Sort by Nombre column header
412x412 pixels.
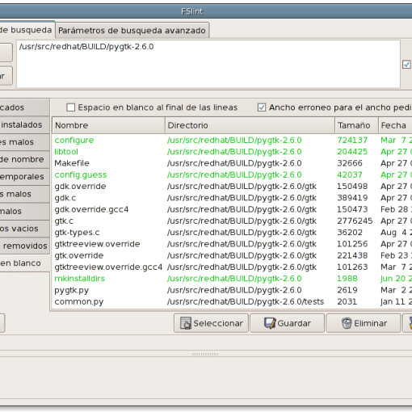pyautogui.click(x=108, y=125)
